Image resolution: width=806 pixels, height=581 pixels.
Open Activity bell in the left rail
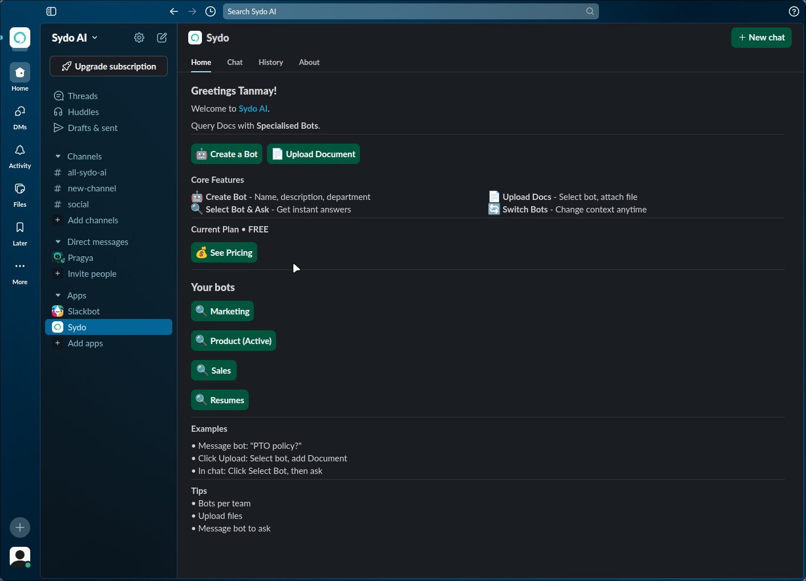[20, 156]
